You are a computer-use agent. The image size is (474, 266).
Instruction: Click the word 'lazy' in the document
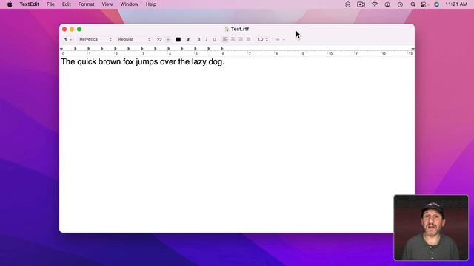198,62
